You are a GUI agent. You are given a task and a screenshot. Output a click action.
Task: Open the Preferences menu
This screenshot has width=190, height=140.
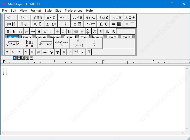(x=74, y=11)
